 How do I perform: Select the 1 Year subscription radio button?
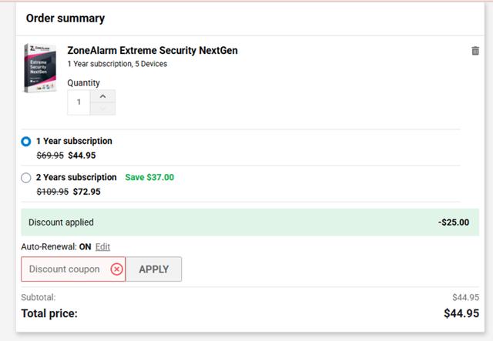click(26, 142)
